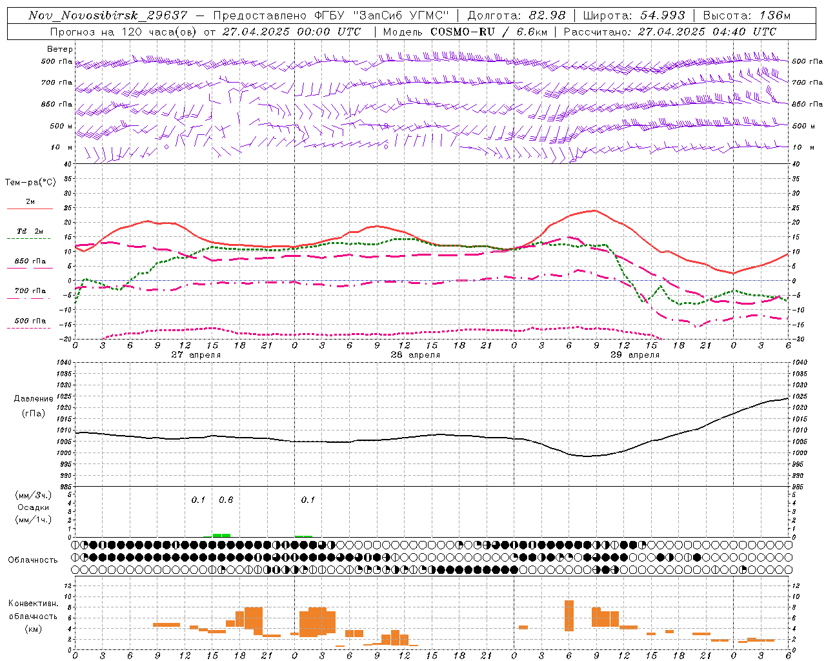The height and width of the screenshot is (661, 826).
Task: Click the green dashed Td 2м legend line sample
Action: [30, 238]
